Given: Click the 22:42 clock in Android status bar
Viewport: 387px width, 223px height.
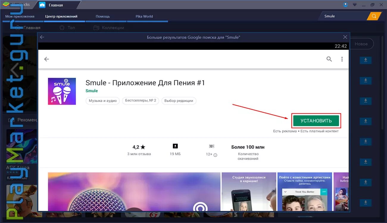Looking at the screenshot, I should [x=341, y=46].
